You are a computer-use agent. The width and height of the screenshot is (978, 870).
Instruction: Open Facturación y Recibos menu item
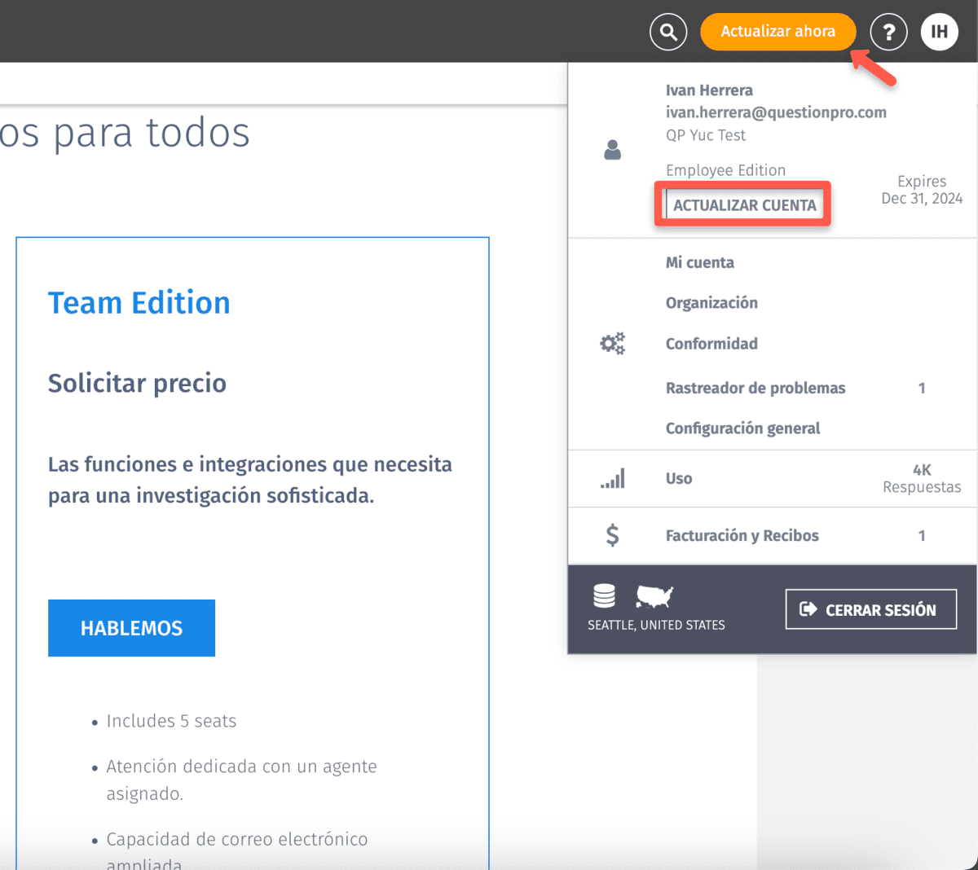pyautogui.click(x=742, y=535)
